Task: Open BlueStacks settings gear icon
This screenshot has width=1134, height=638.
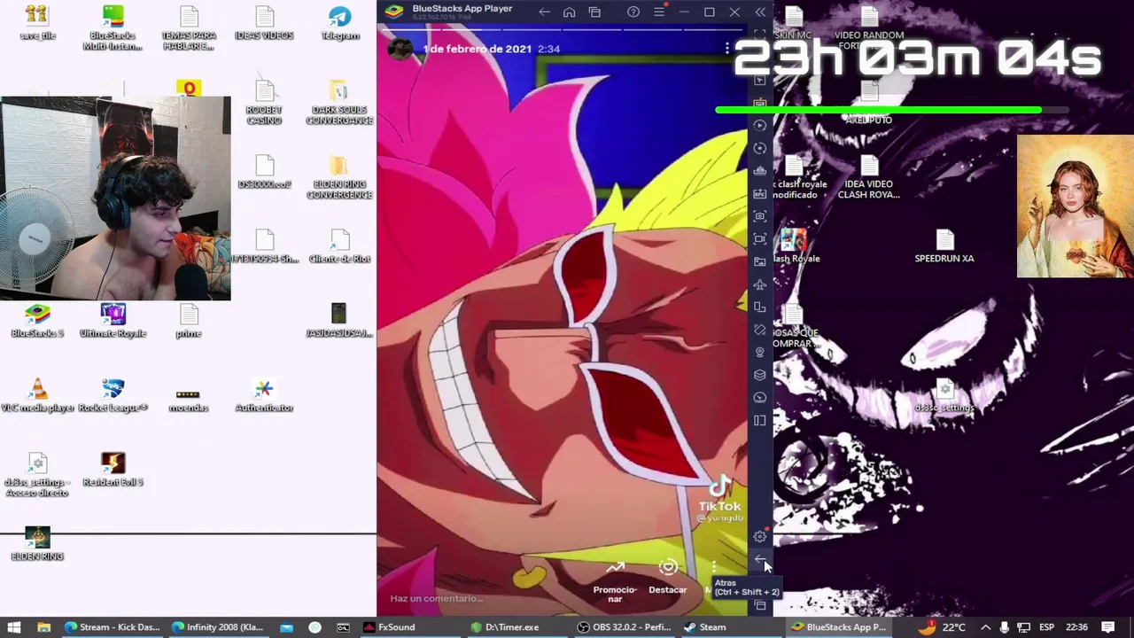Action: [x=760, y=537]
